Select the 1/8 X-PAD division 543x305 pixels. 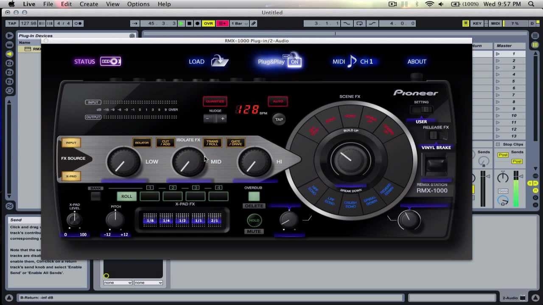(150, 220)
